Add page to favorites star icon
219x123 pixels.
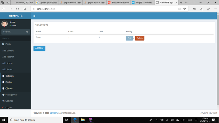(185, 9)
